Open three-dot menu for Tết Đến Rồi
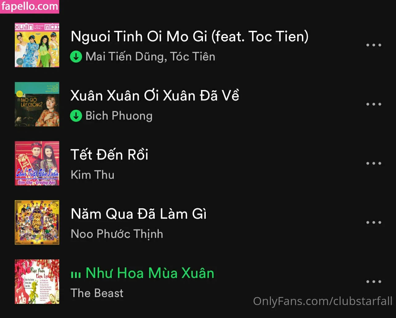The height and width of the screenshot is (318, 396). [x=373, y=163]
